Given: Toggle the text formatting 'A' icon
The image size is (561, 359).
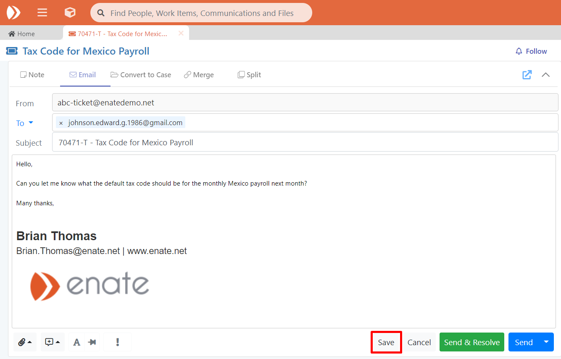Looking at the screenshot, I should (x=77, y=342).
